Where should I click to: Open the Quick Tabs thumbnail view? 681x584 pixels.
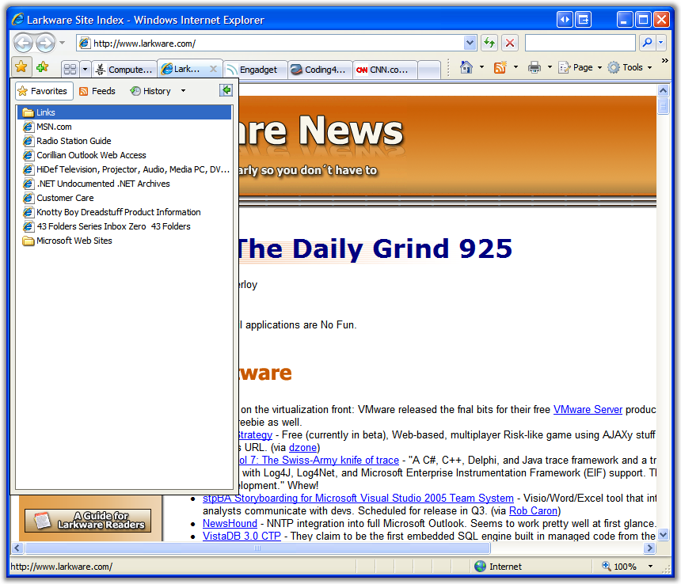pyautogui.click(x=70, y=70)
